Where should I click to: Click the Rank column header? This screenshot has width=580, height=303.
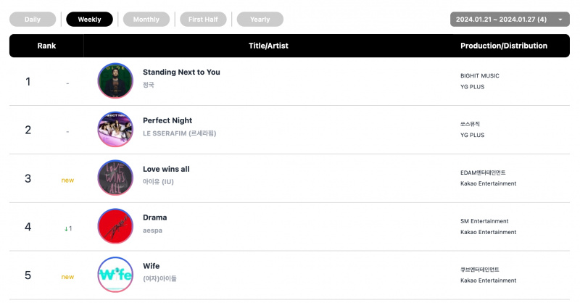[46, 46]
